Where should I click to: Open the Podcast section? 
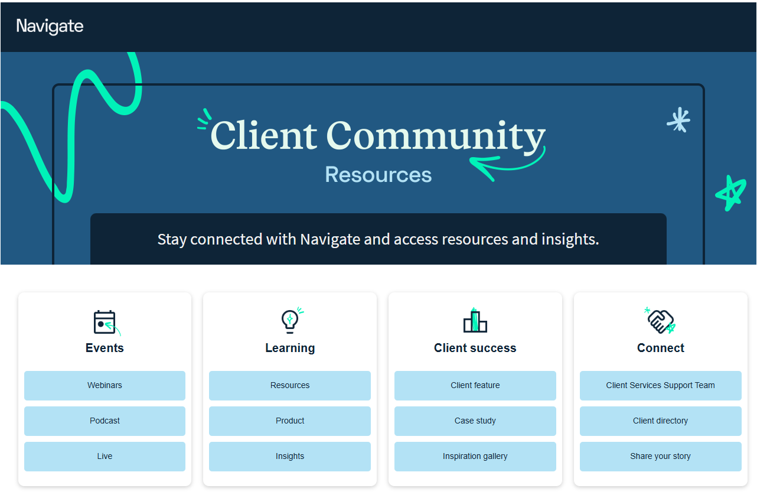pyautogui.click(x=105, y=421)
